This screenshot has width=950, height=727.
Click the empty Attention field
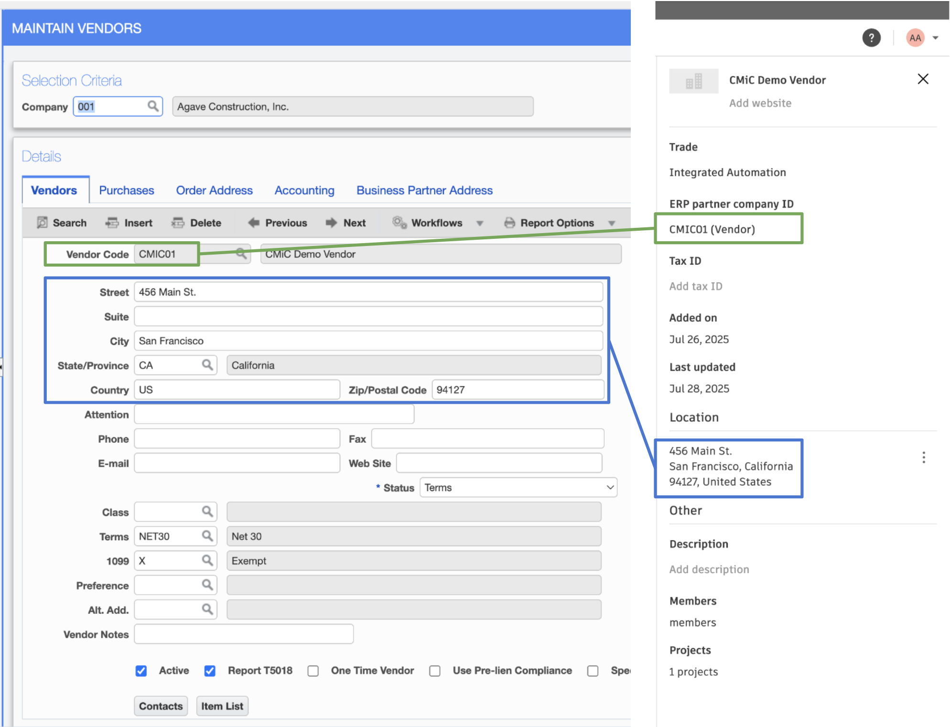point(274,414)
